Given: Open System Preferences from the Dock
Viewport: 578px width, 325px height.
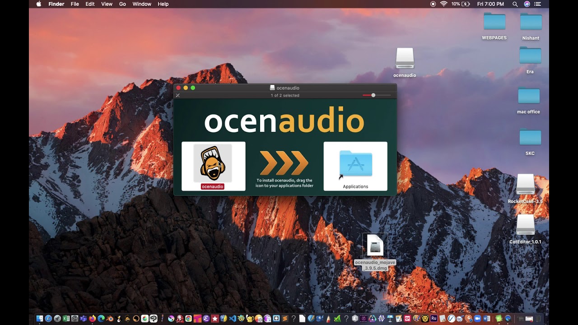Looking at the screenshot, I should click(75, 319).
